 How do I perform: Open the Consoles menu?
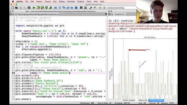point(71,1)
